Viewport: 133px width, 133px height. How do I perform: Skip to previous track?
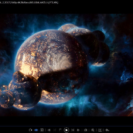[55, 130]
